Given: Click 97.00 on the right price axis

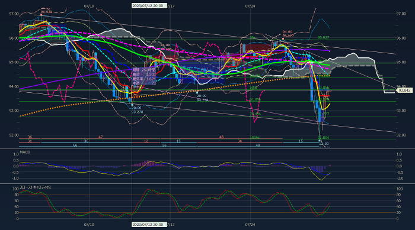Looking at the screenshot, I should tap(401, 14).
